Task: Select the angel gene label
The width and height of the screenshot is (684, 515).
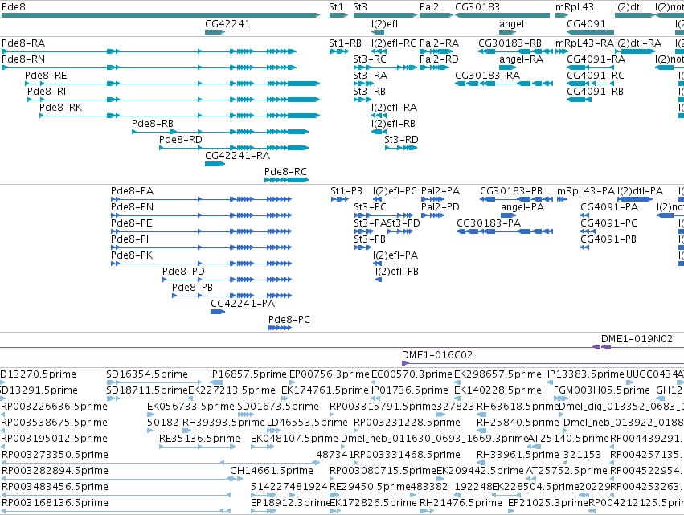Action: tap(511, 24)
